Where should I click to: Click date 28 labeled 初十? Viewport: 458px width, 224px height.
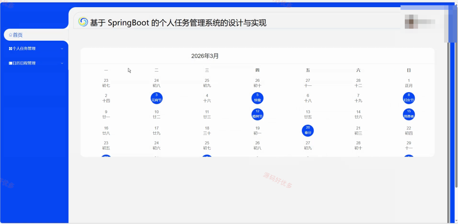pyautogui.click(x=358, y=145)
